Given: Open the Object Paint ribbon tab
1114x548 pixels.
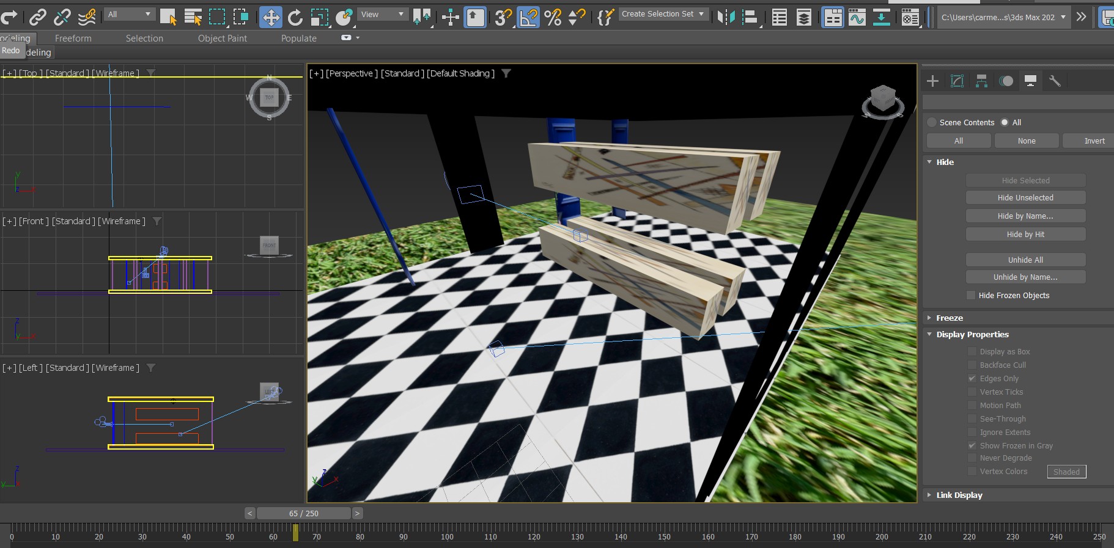Looking at the screenshot, I should click(222, 38).
